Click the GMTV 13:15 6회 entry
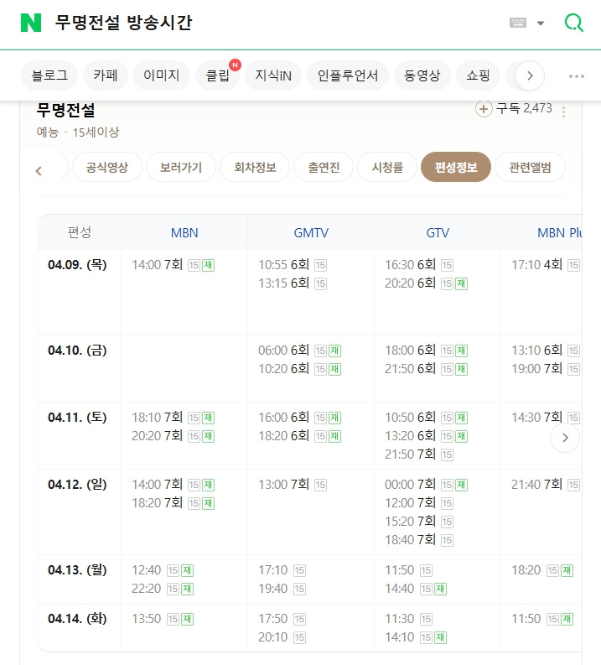This screenshot has height=665, width=601. (x=293, y=283)
